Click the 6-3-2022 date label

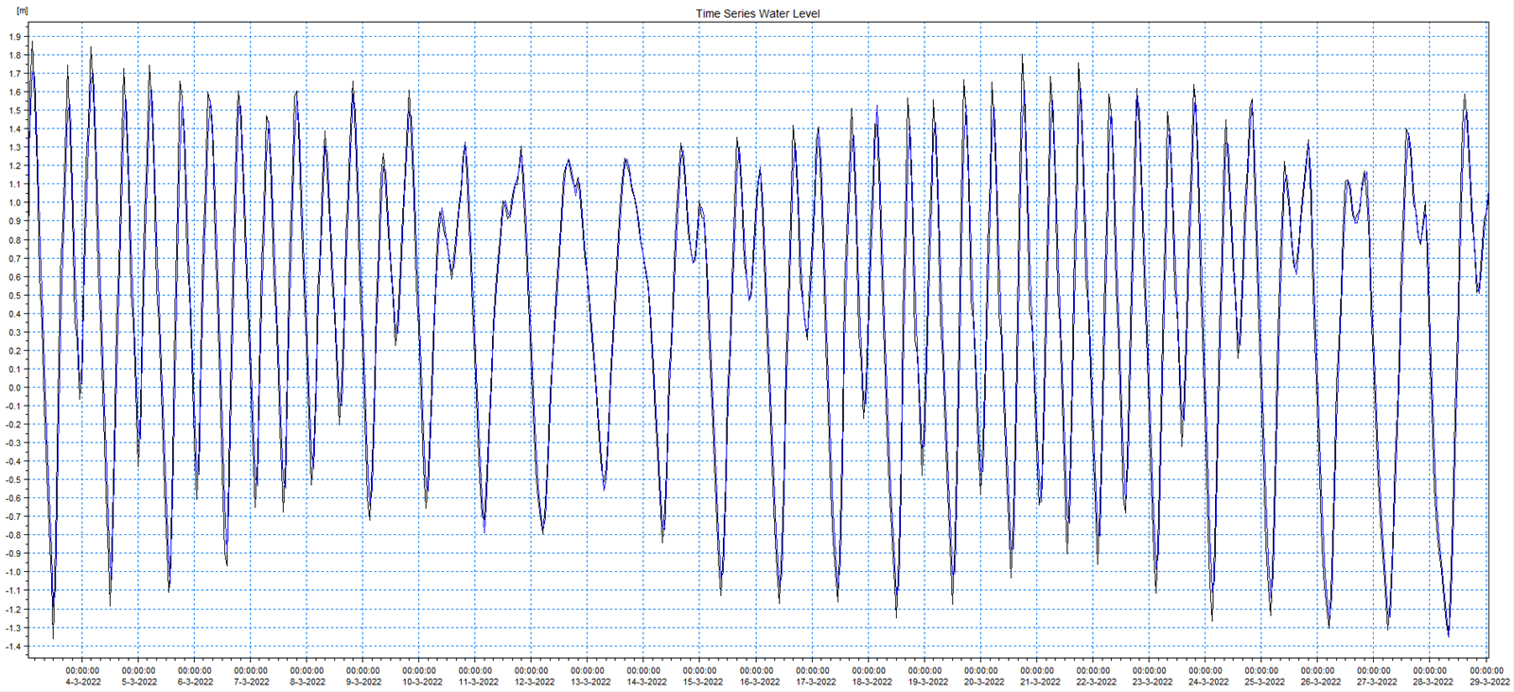point(196,682)
